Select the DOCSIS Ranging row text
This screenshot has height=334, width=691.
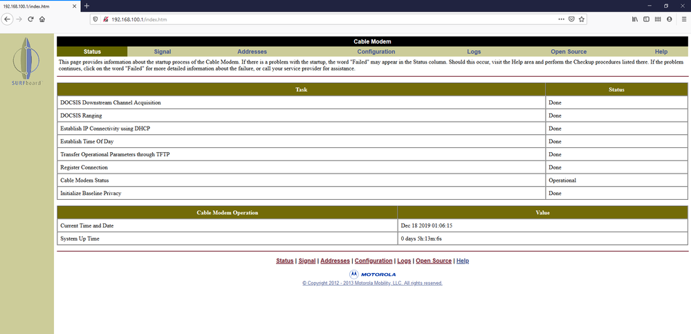[81, 115]
